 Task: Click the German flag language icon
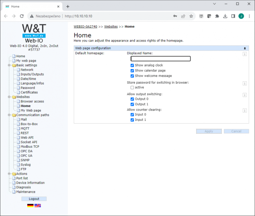click(30, 206)
